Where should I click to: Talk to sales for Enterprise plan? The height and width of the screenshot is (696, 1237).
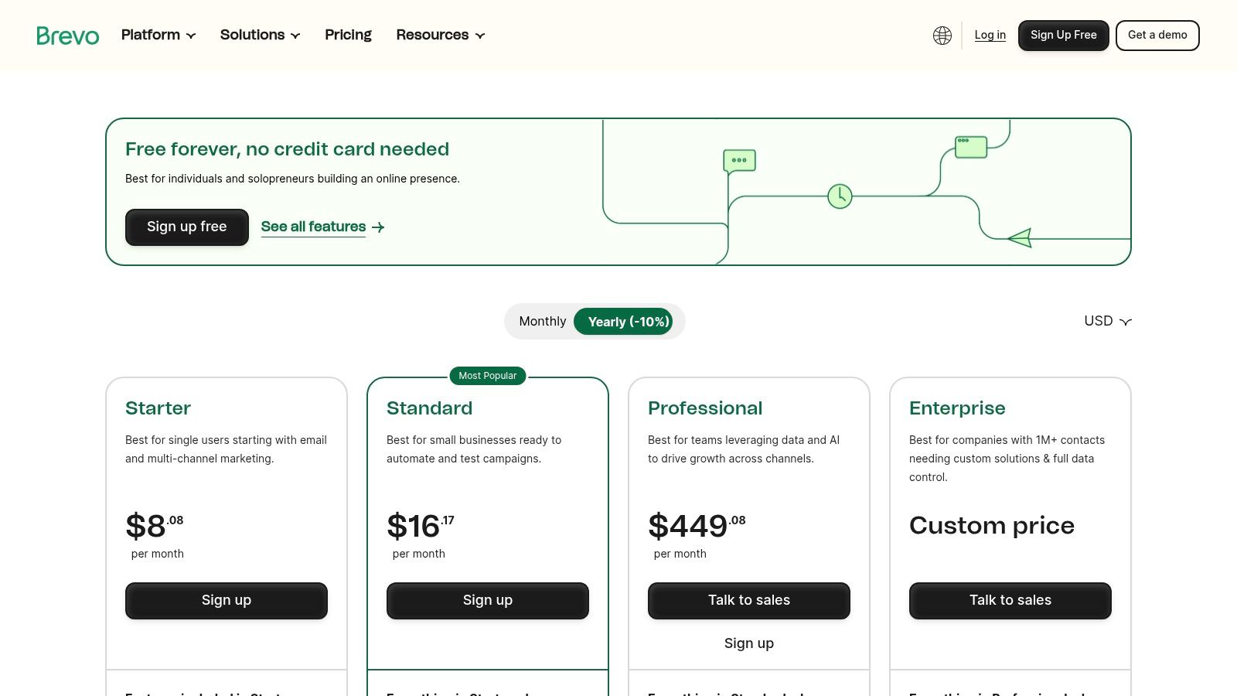coord(1010,601)
